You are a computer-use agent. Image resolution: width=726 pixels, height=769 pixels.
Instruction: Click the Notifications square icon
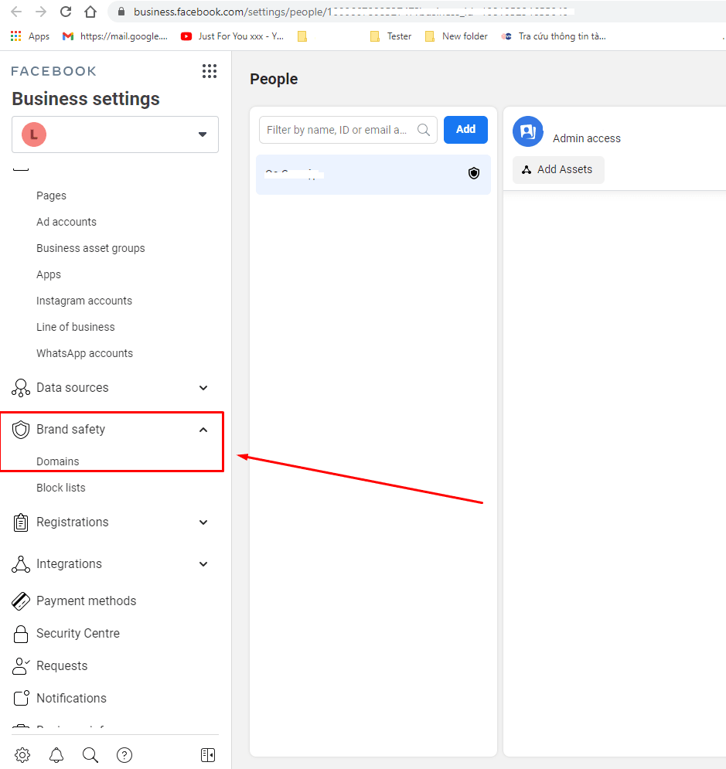21,698
